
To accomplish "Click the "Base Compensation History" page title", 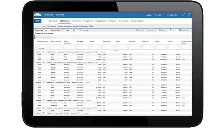I will (84, 26).
